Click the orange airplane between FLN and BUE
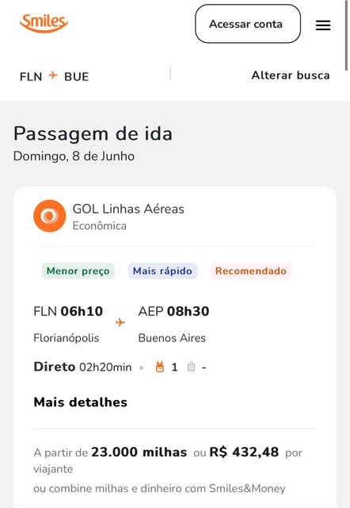Screen dimensions: 350x508 point(53,76)
